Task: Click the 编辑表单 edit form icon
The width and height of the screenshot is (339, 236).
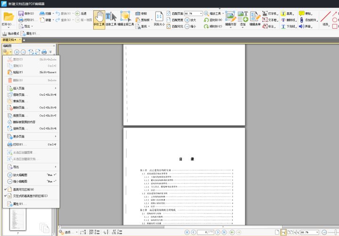Action: (255, 18)
